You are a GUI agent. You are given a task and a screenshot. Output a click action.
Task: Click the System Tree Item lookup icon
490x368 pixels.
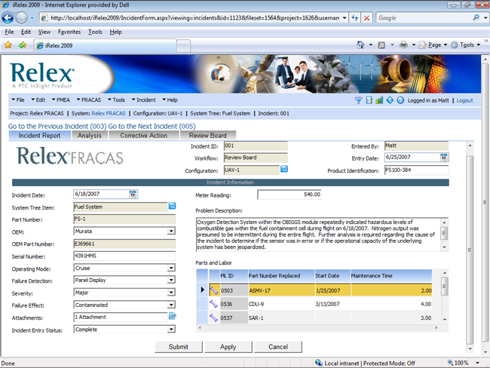click(x=172, y=206)
